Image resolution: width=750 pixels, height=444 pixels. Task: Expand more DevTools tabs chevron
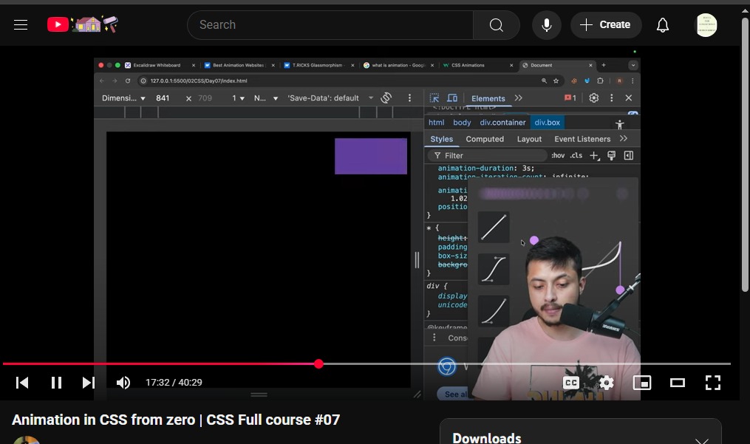coord(519,98)
